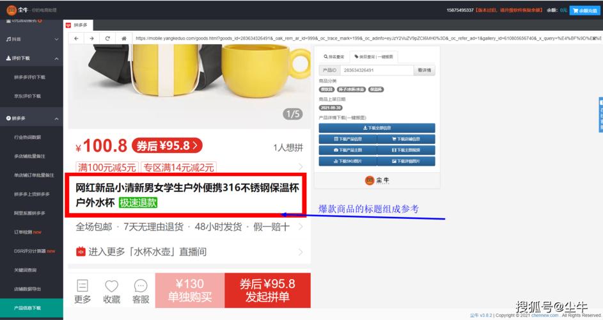Click the 2021.09.30 listing date tag
The image size is (603, 320).
[331, 108]
